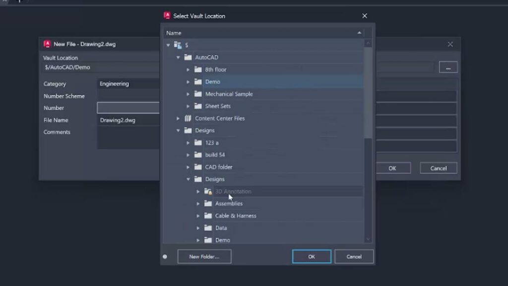The image size is (508, 286).
Task: Click the CAD folder icon
Action: pyautogui.click(x=198, y=167)
